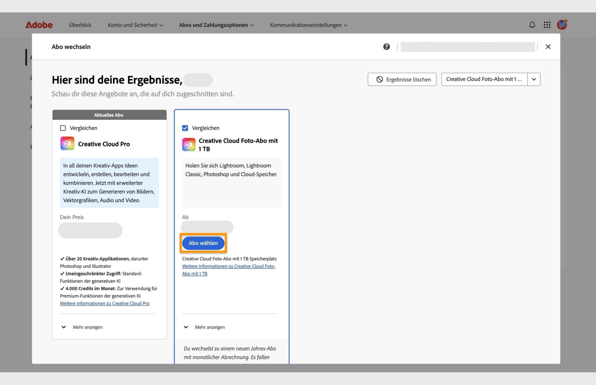This screenshot has height=385, width=596.
Task: Open the notifications bell
Action: 532,25
